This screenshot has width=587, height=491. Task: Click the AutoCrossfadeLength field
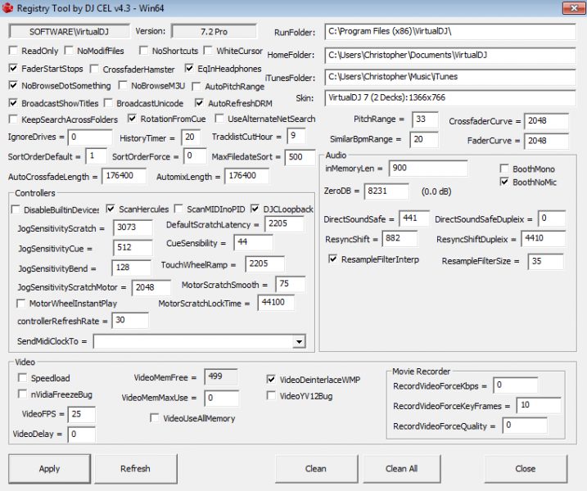coord(124,176)
